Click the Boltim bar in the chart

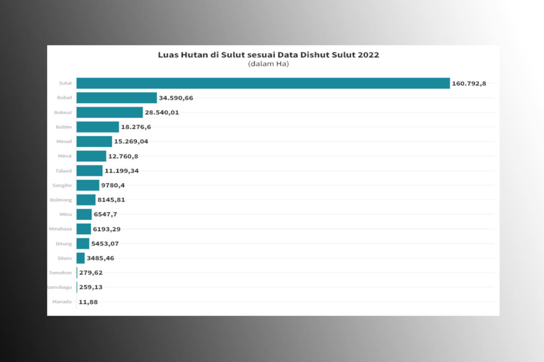[98, 127]
